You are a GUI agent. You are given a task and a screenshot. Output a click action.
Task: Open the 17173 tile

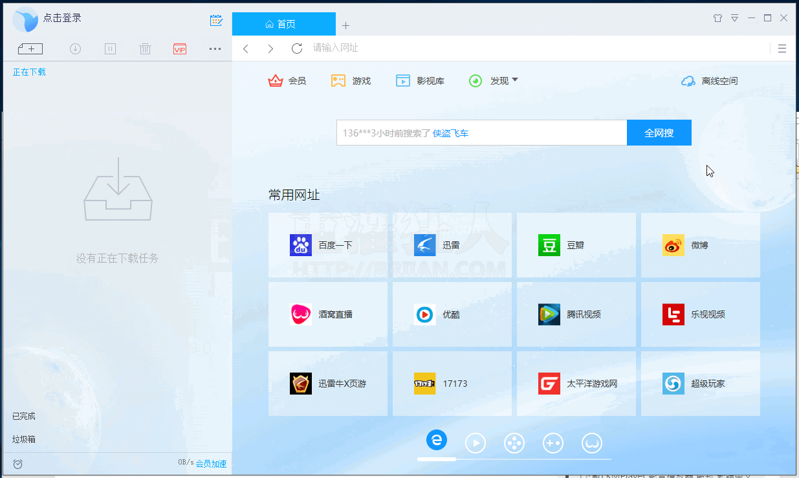click(452, 384)
